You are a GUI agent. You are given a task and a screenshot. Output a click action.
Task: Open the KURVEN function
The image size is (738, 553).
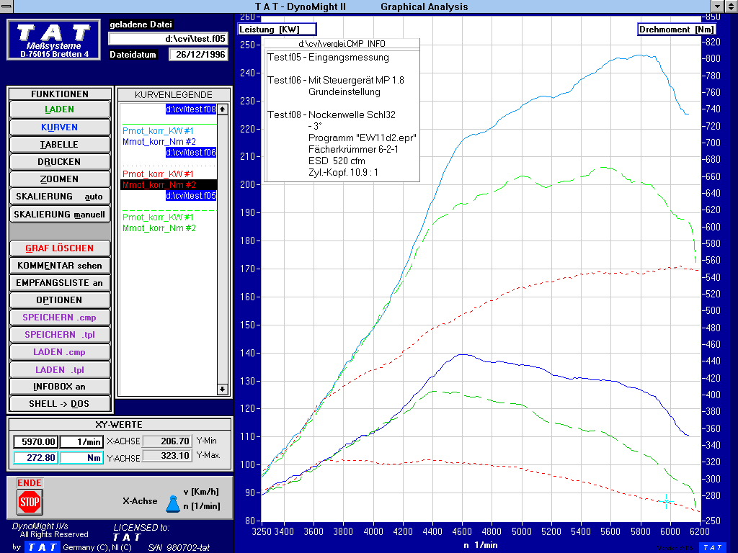pyautogui.click(x=60, y=127)
